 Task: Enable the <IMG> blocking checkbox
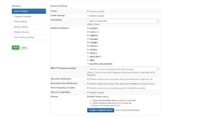point(88,60)
